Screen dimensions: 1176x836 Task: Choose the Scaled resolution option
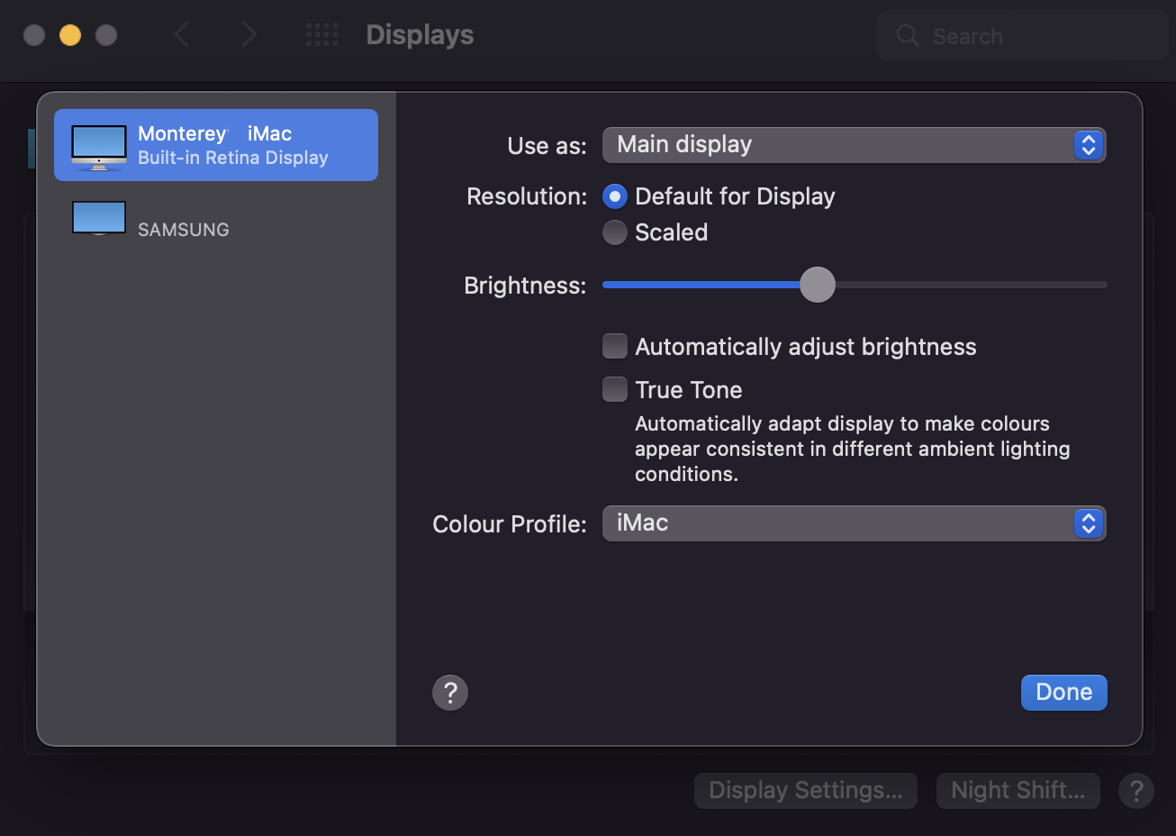pos(615,232)
